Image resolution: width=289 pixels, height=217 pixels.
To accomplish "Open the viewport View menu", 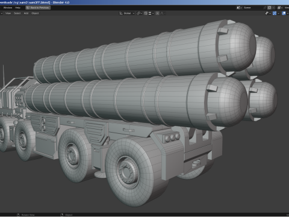I will pyautogui.click(x=8, y=13).
